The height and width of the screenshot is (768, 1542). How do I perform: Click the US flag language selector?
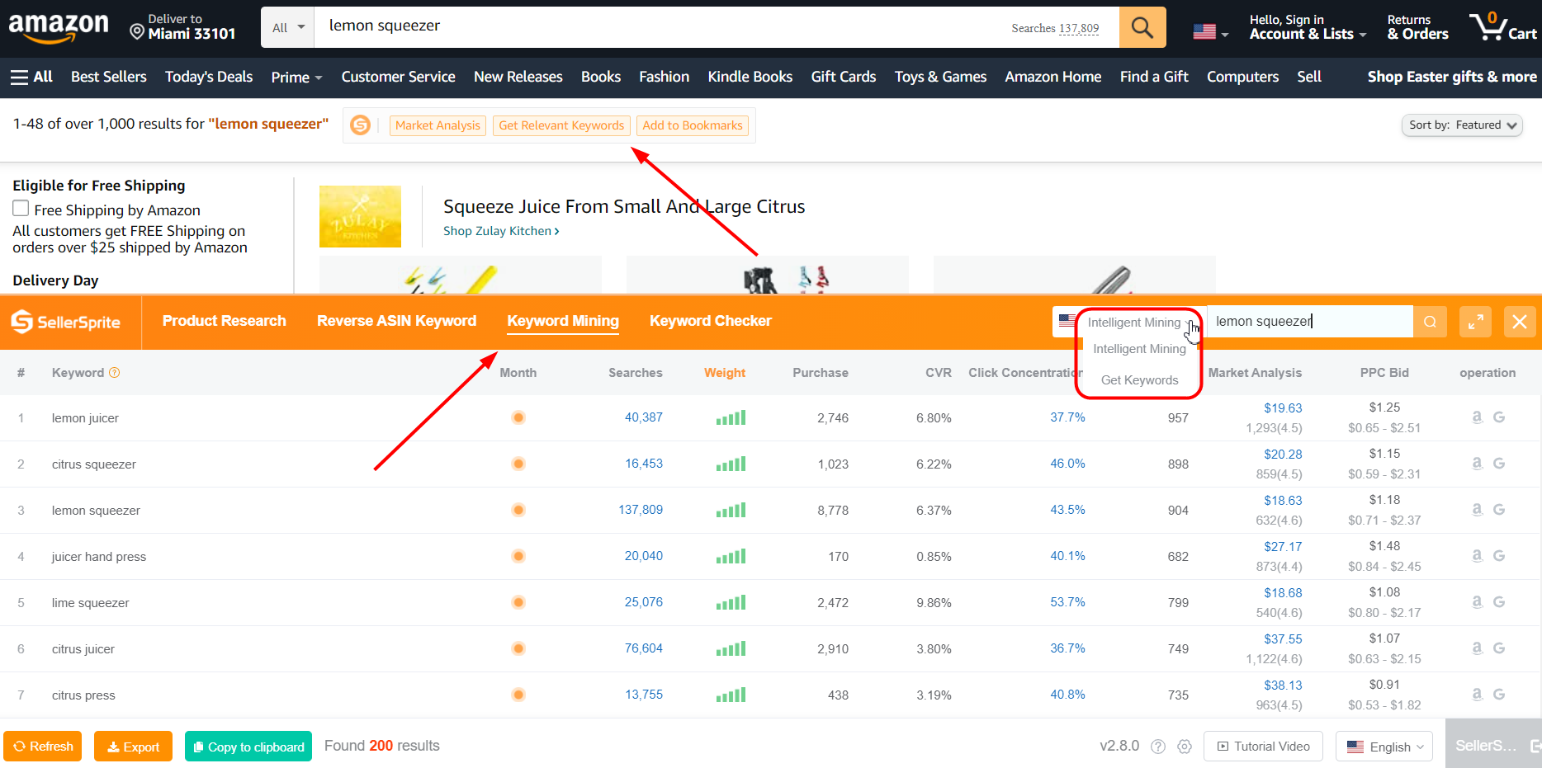(x=1210, y=32)
